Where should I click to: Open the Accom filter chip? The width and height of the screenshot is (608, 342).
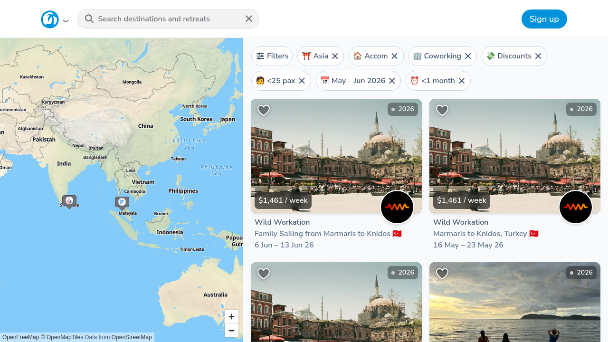(x=376, y=56)
